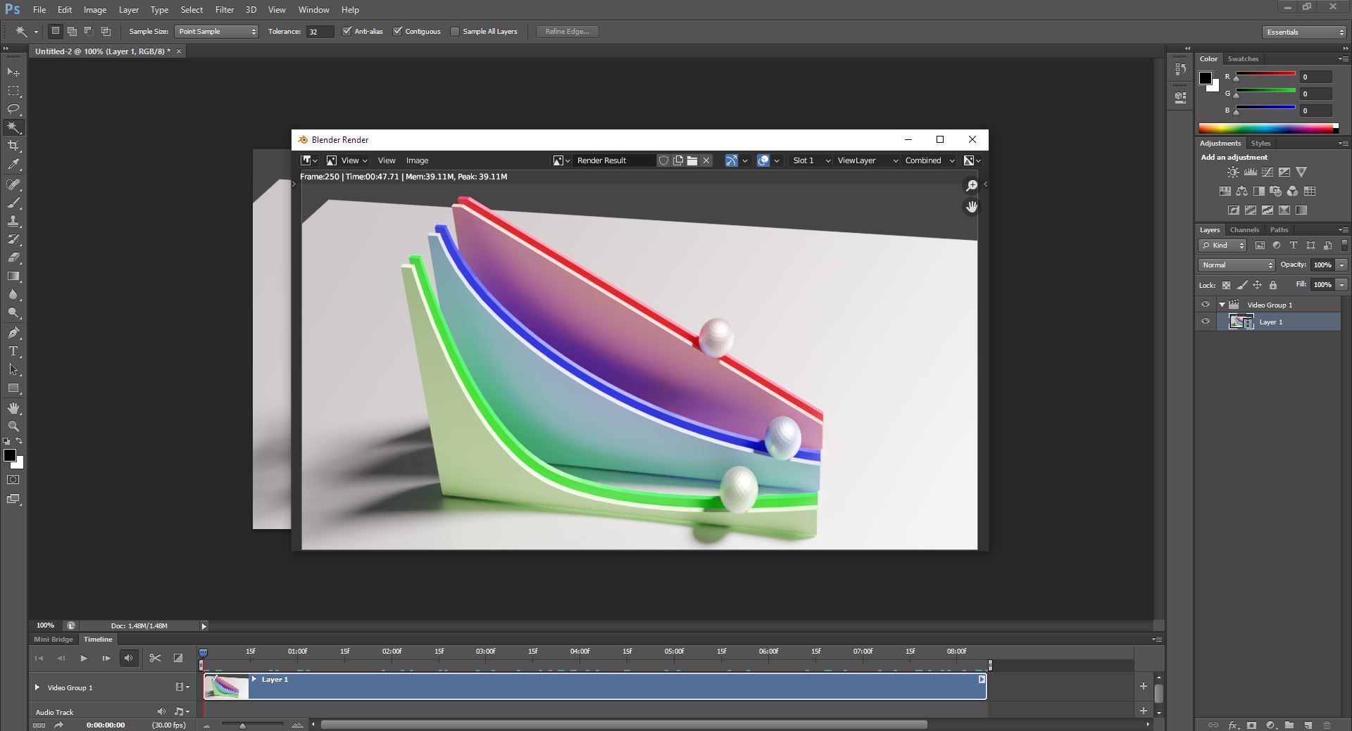Open the History panel icon in dock
Image resolution: width=1352 pixels, height=731 pixels.
[x=1180, y=70]
